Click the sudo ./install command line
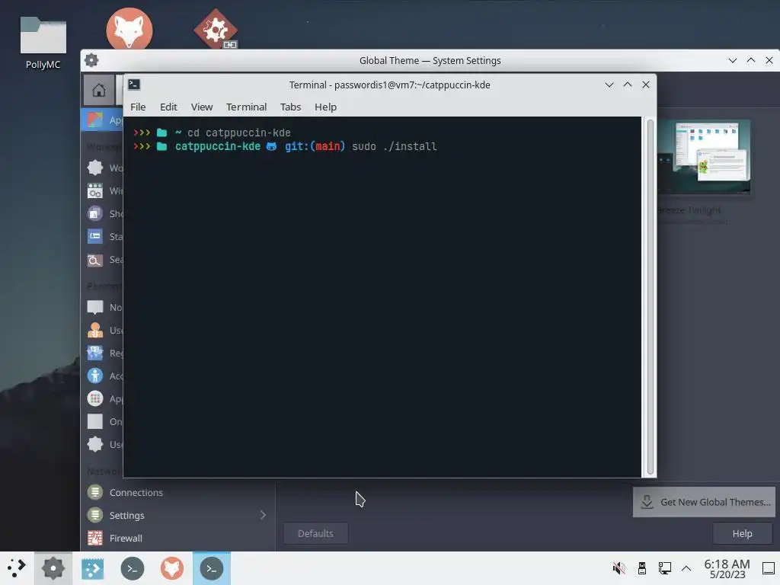 394,146
